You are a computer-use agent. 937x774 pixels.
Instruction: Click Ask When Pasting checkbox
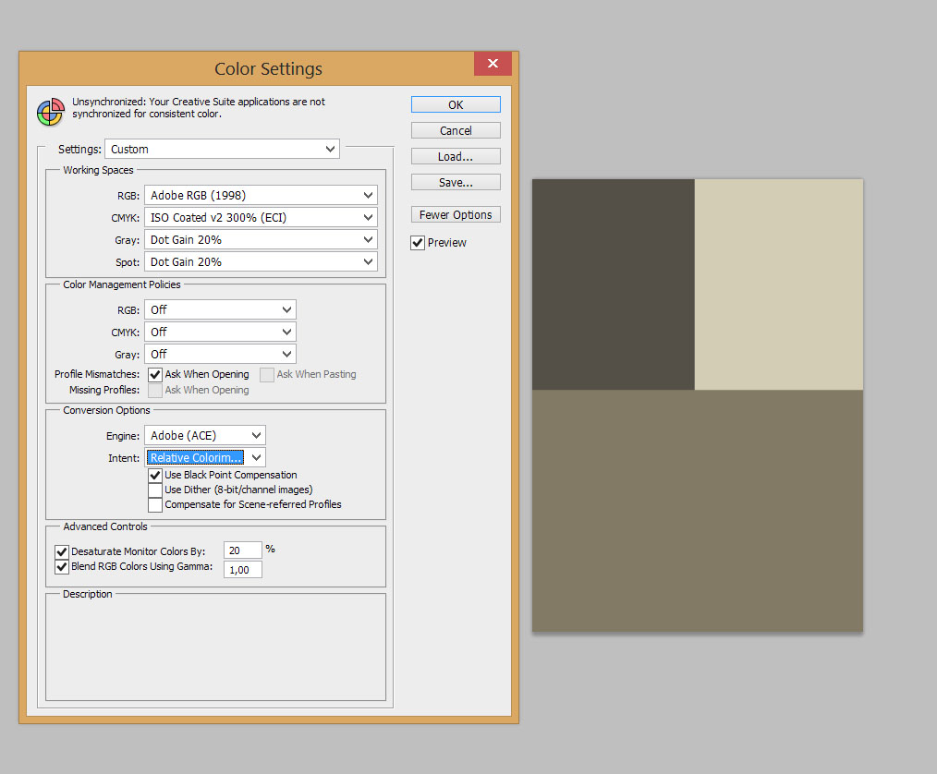click(267, 374)
